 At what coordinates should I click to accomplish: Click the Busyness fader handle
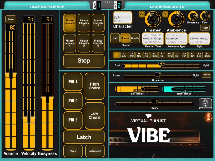pyautogui.click(x=47, y=97)
